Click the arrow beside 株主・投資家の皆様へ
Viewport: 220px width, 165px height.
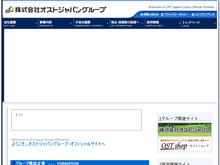click(x=142, y=23)
